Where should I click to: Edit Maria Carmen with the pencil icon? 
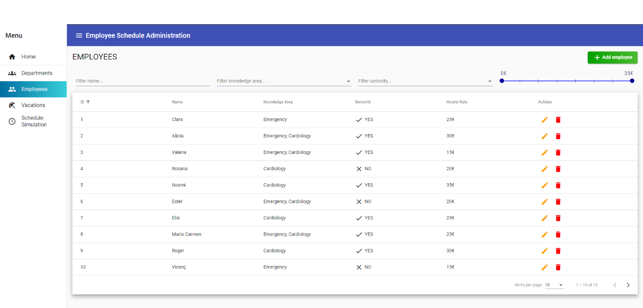(x=545, y=234)
